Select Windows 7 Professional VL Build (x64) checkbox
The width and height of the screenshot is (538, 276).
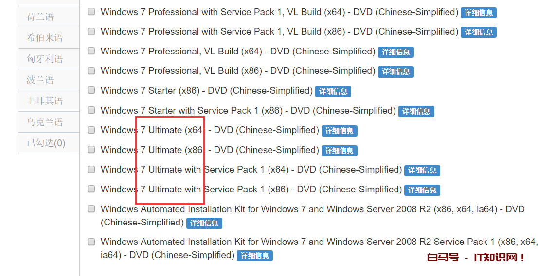pyautogui.click(x=91, y=51)
